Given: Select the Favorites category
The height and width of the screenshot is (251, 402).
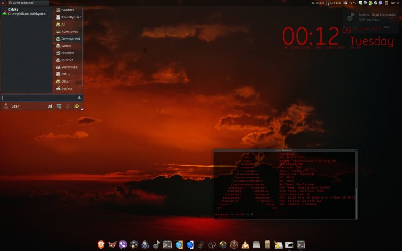Looking at the screenshot, I should 68,10.
